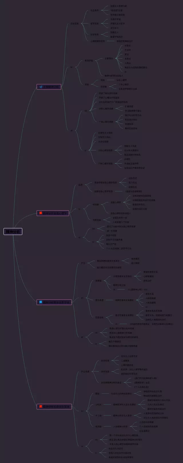Select the 温尼科特 node
The width and height of the screenshot is (183, 463).
[x=99, y=317]
